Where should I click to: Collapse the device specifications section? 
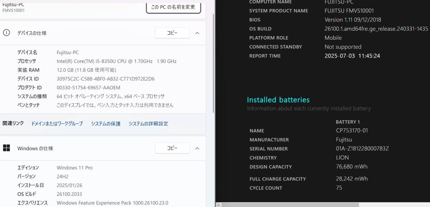coord(197,33)
